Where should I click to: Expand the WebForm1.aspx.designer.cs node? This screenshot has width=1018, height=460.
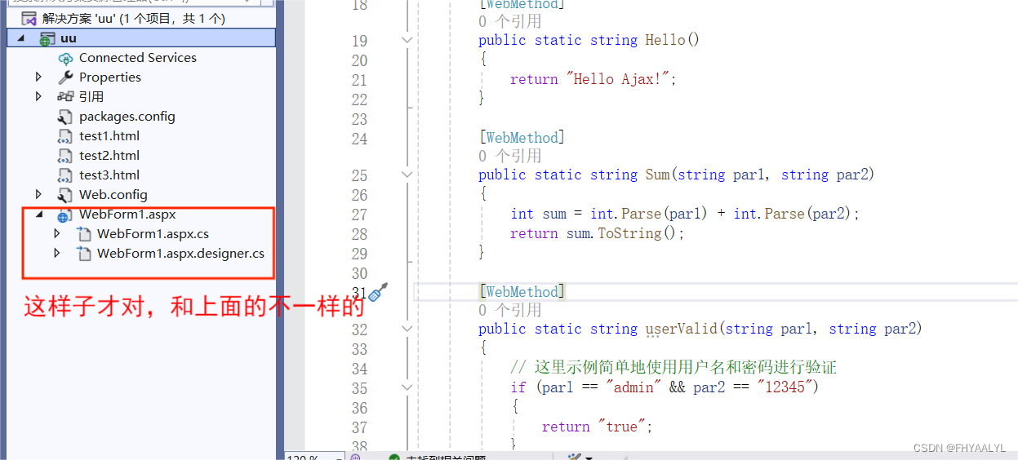point(56,254)
